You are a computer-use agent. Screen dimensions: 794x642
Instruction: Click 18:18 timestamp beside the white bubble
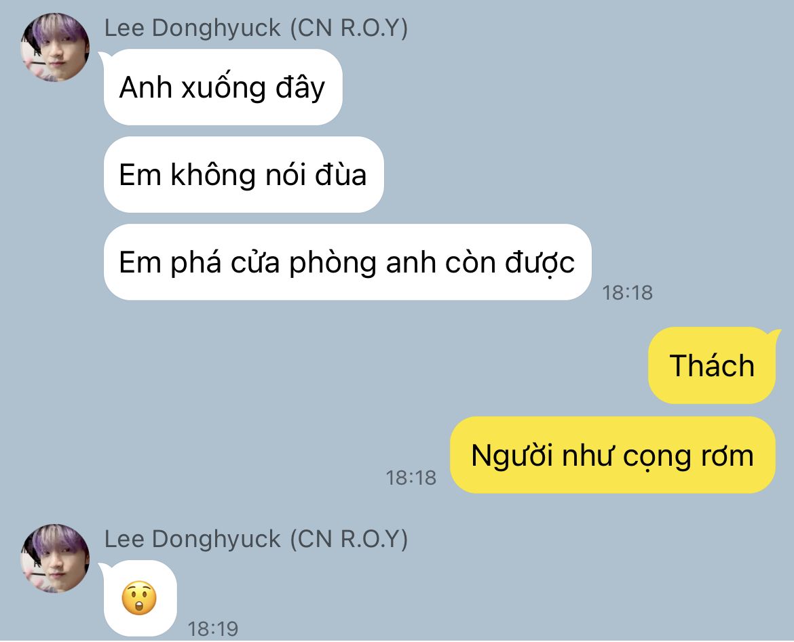coord(628,292)
